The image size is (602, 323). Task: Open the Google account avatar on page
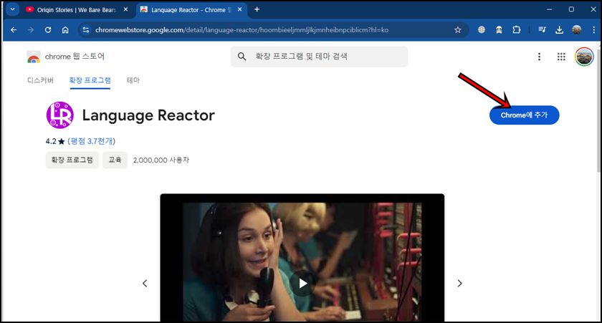click(584, 57)
